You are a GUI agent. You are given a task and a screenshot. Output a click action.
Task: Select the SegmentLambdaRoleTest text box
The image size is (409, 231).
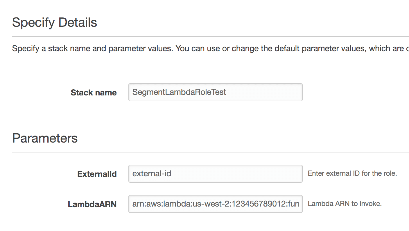pyautogui.click(x=215, y=92)
